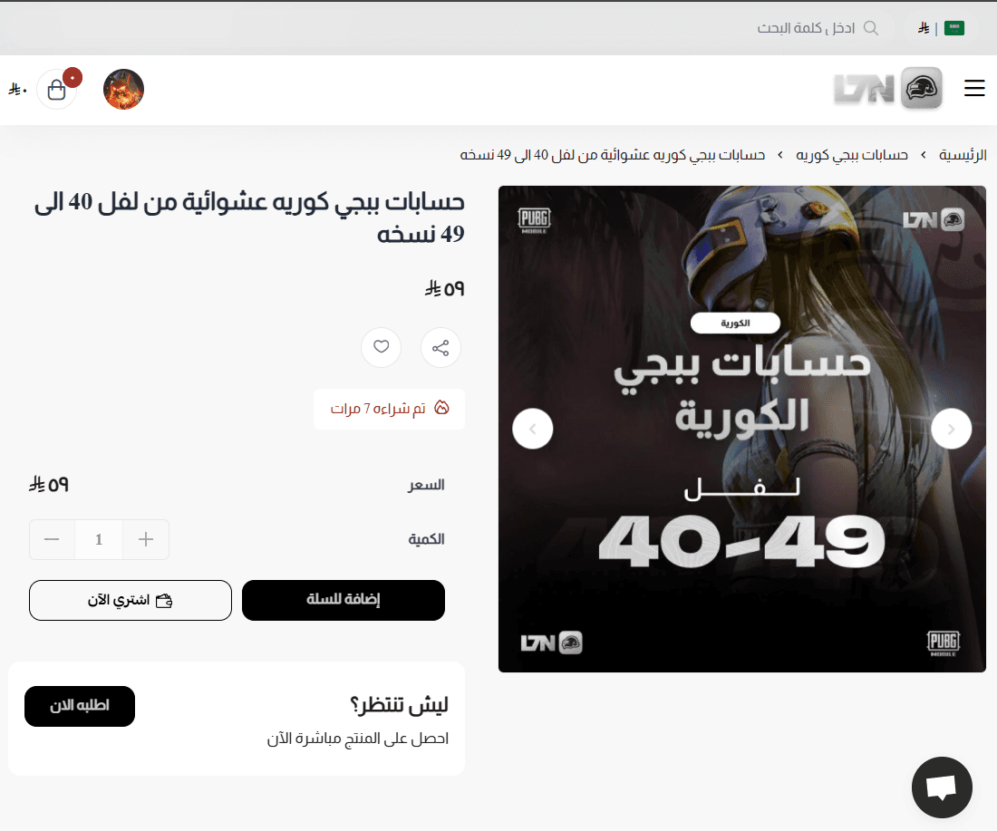Click the Saudi flag country selector
This screenshot has height=831, width=997.
point(953,28)
